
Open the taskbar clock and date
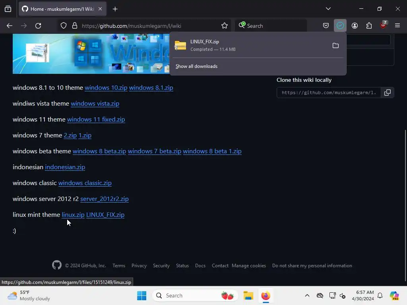362,295
